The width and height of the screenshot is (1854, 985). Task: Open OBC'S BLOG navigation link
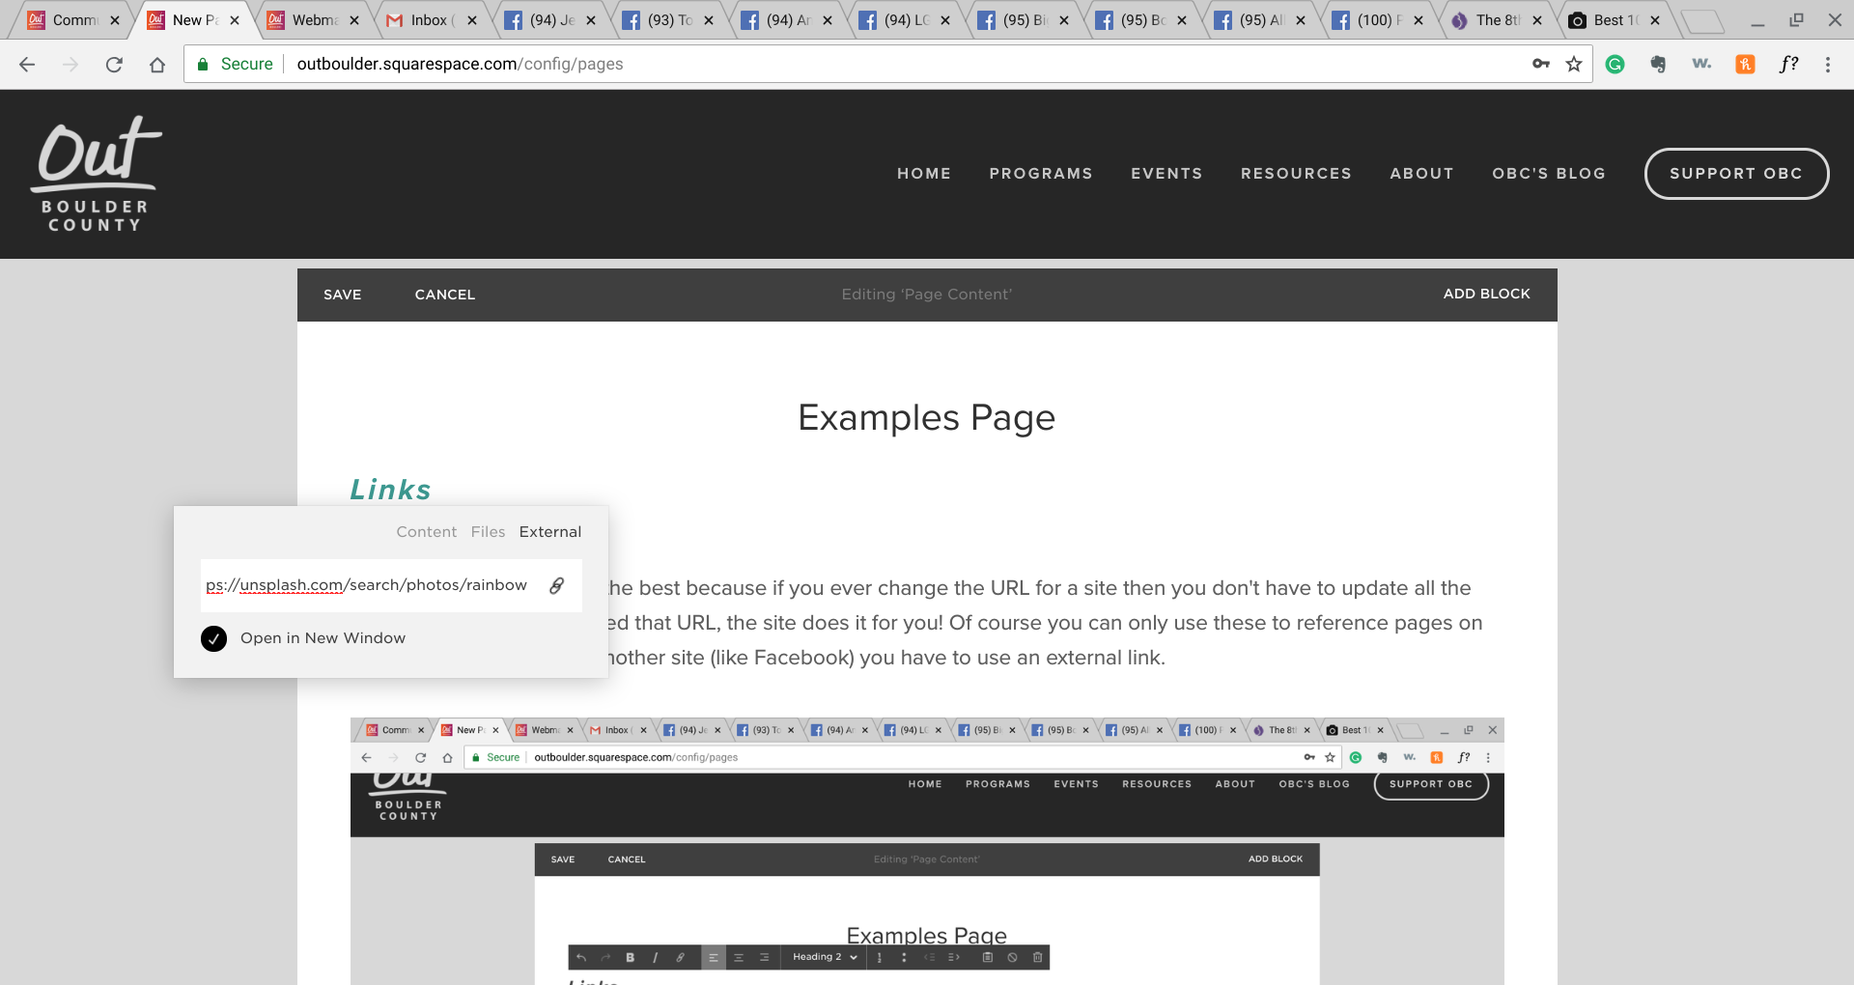tap(1549, 174)
